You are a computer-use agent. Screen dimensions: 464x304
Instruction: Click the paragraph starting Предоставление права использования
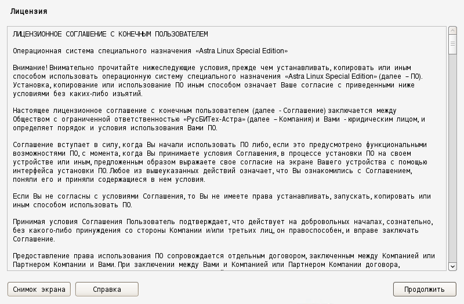224,260
